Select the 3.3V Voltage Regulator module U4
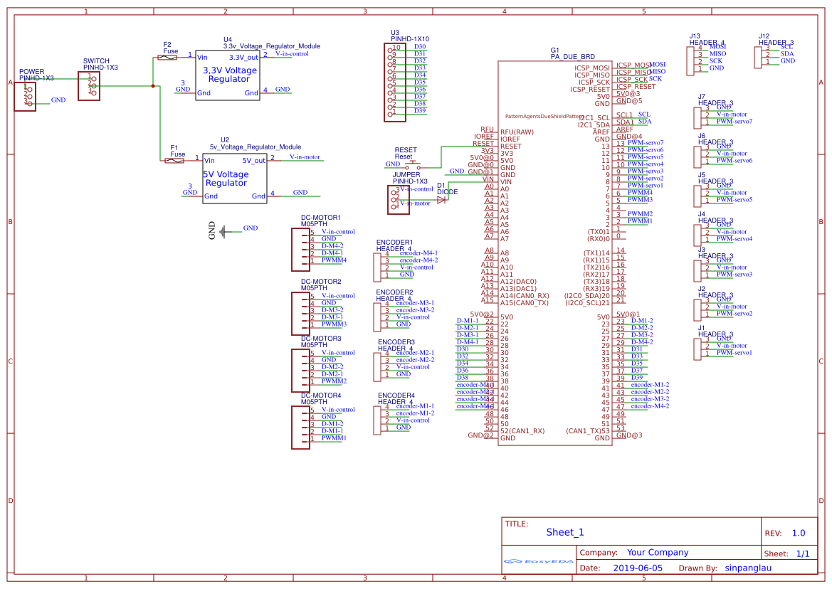832x589 pixels. tap(227, 75)
